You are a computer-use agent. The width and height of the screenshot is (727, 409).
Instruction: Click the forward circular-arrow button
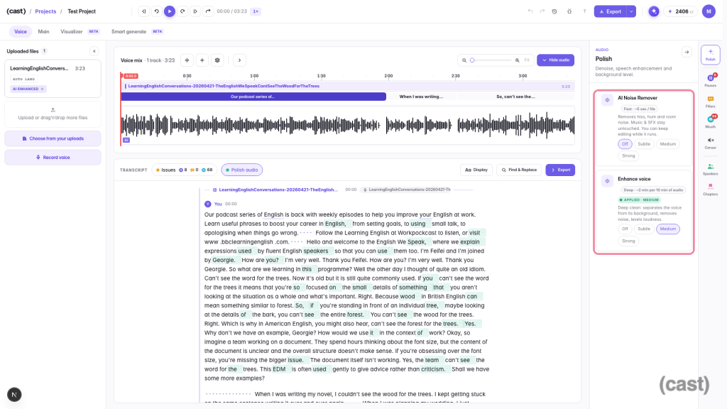(182, 11)
